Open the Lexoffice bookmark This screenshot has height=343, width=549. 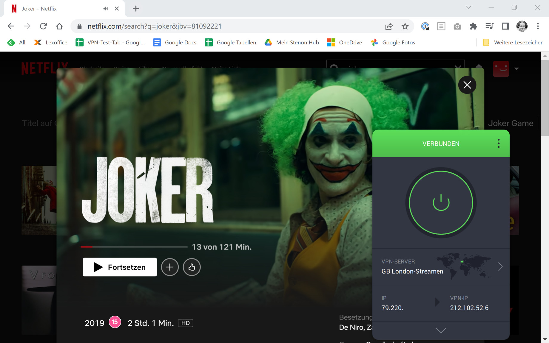tap(51, 43)
